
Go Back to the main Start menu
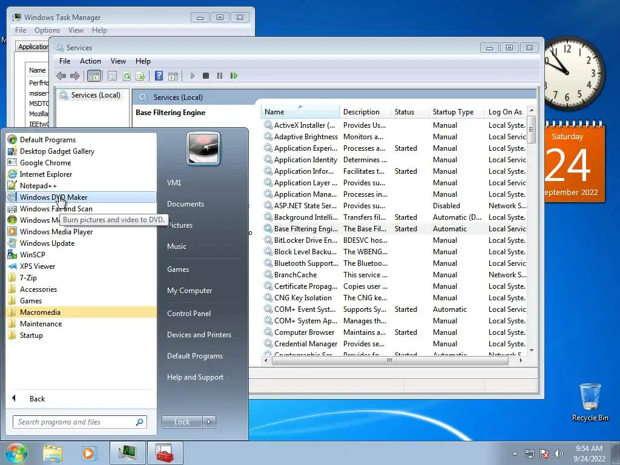point(37,398)
